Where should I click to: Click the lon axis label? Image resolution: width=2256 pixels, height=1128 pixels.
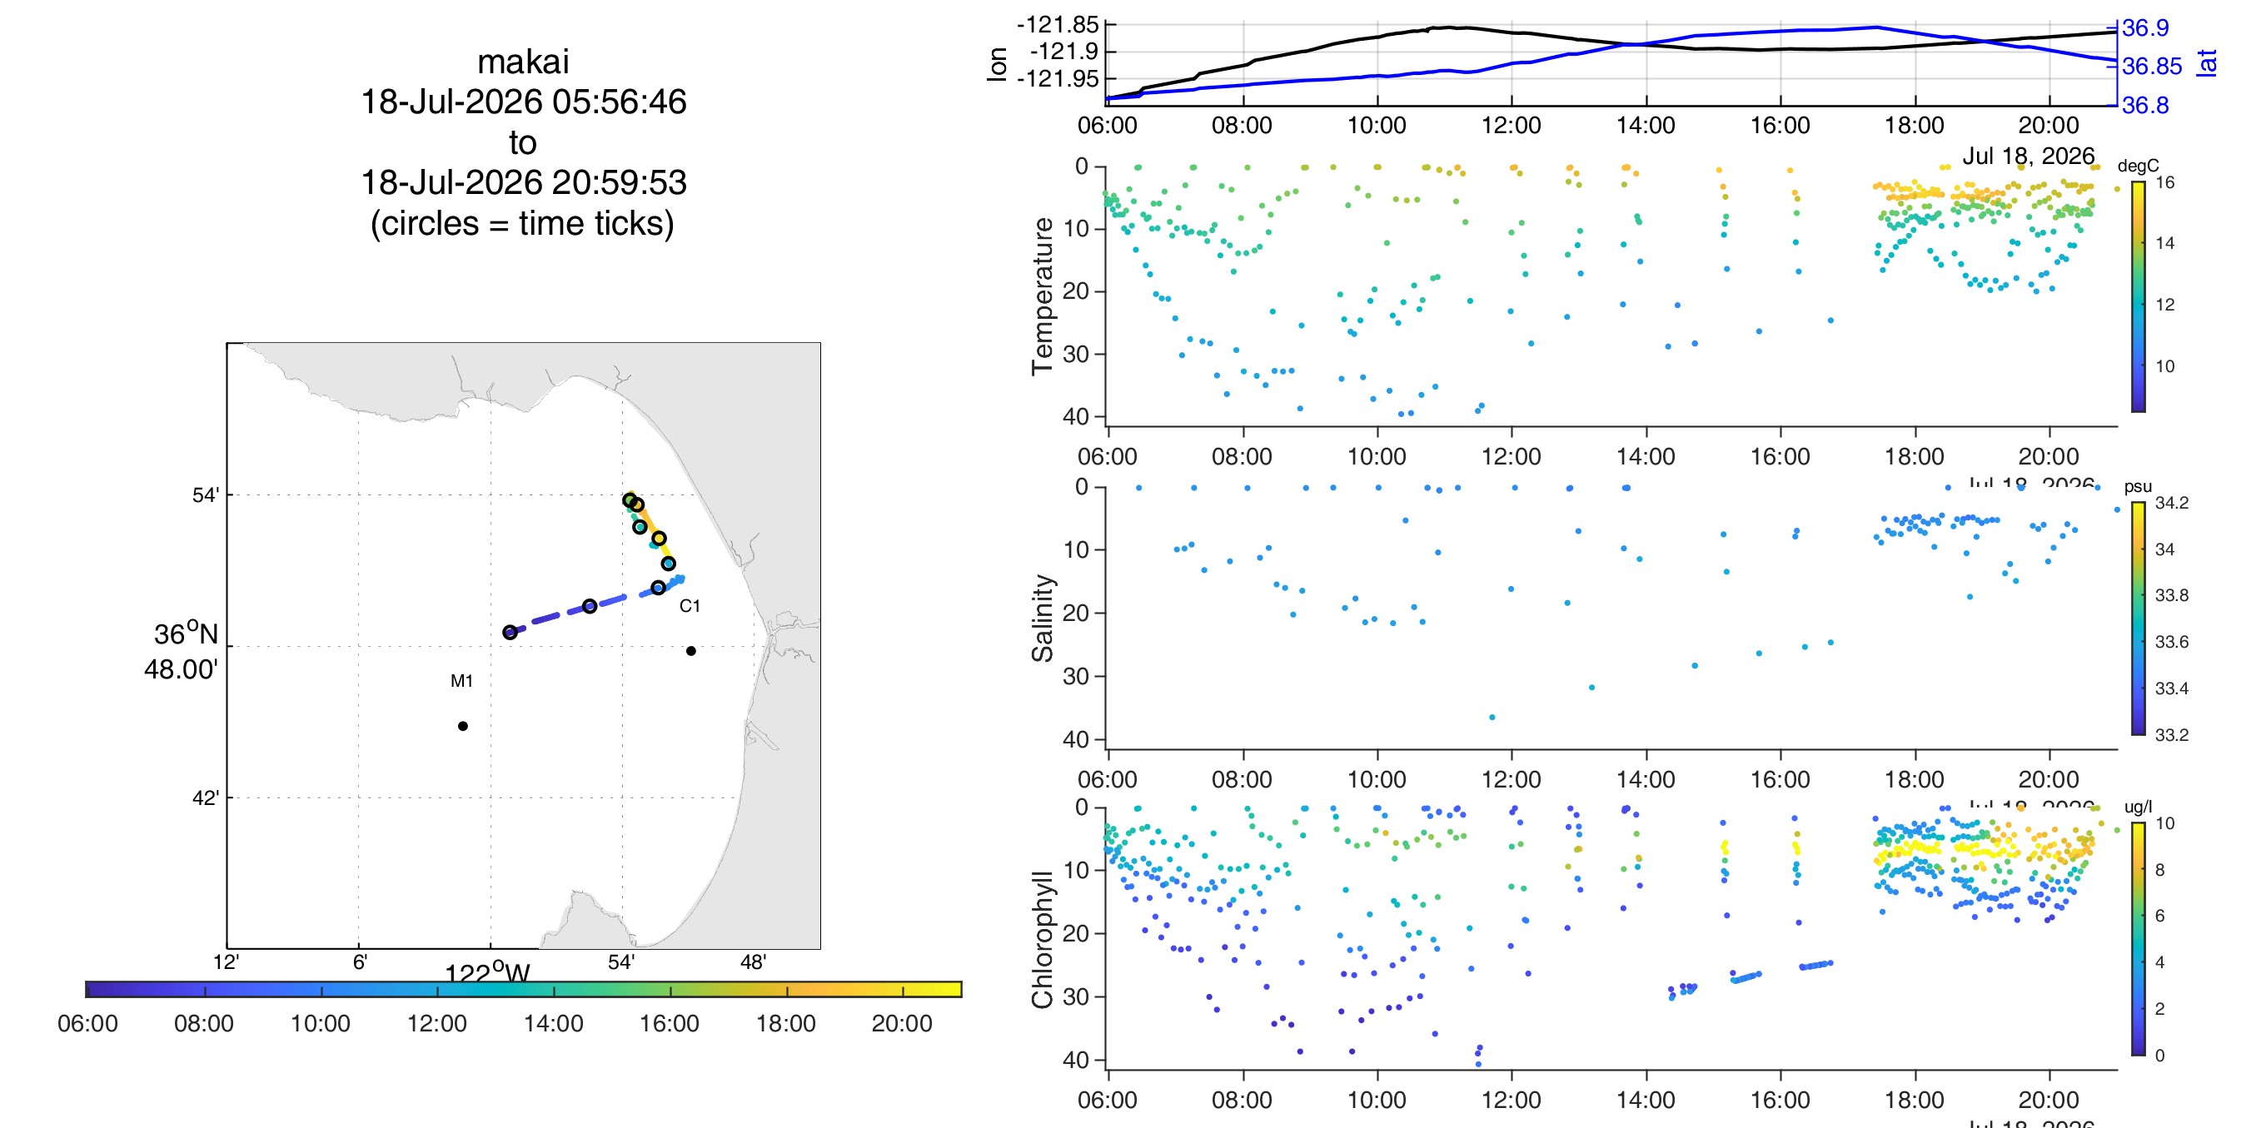click(x=997, y=64)
